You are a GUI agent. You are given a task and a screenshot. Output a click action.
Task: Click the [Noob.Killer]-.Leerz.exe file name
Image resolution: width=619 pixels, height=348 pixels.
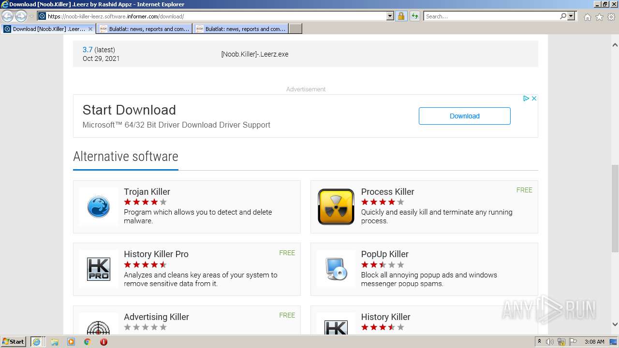coord(255,54)
